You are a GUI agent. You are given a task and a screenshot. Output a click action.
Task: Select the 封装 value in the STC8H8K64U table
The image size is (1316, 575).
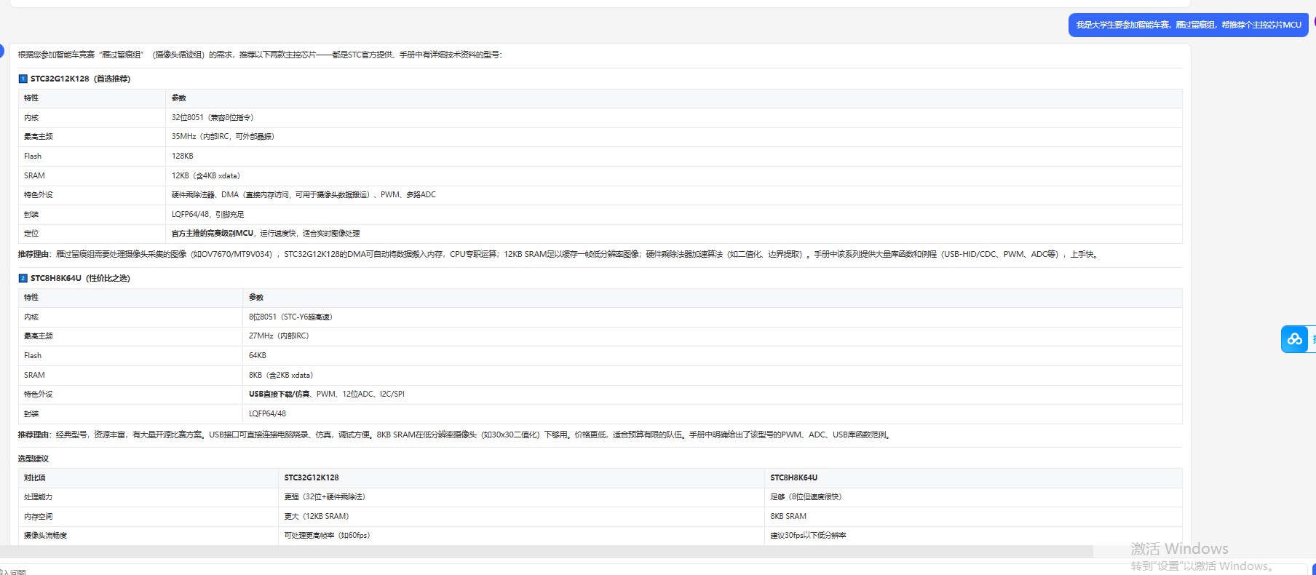tap(267, 413)
